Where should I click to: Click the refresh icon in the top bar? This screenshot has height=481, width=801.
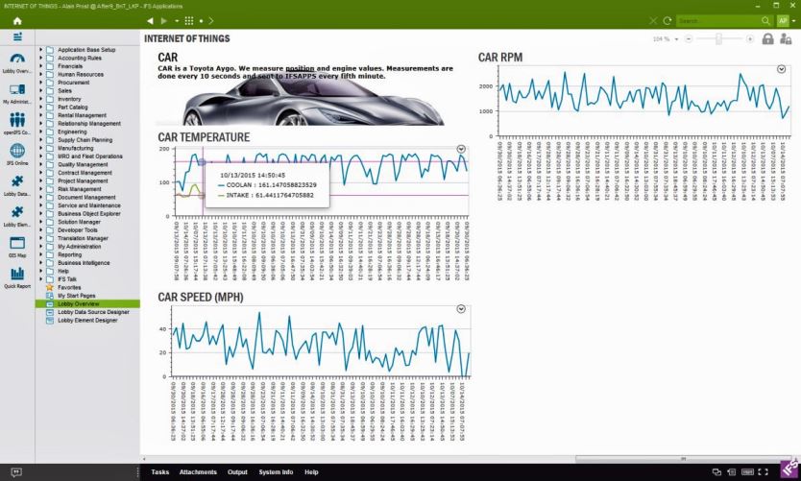667,21
